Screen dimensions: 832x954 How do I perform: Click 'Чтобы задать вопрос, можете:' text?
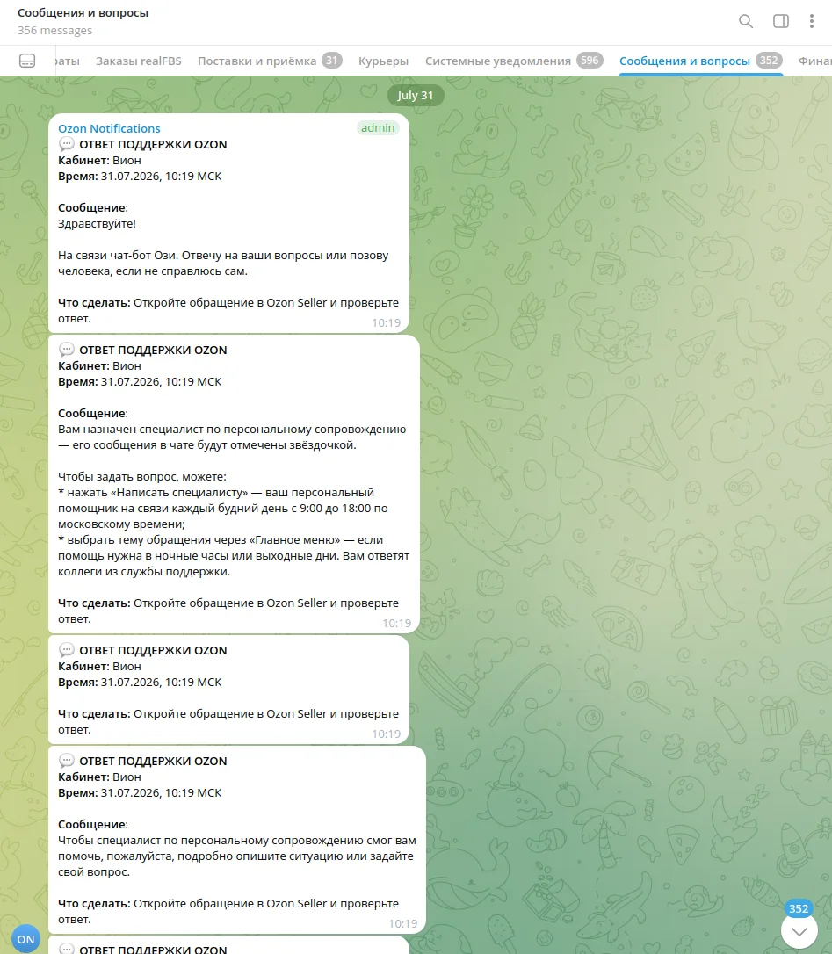141,476
